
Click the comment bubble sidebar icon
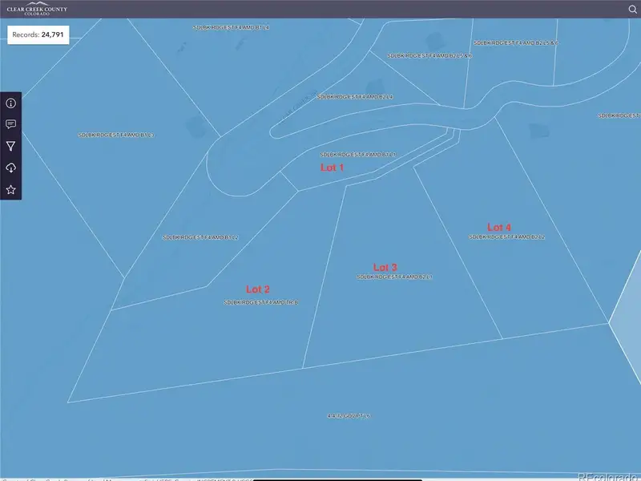click(11, 124)
